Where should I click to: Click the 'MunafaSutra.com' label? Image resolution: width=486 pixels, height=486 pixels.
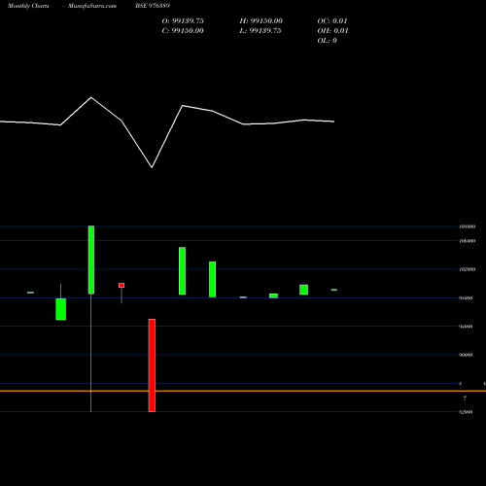92,6
